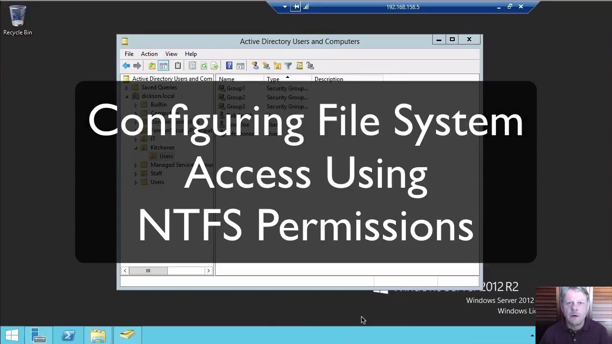Expand the Saved Queries node

tap(127, 88)
